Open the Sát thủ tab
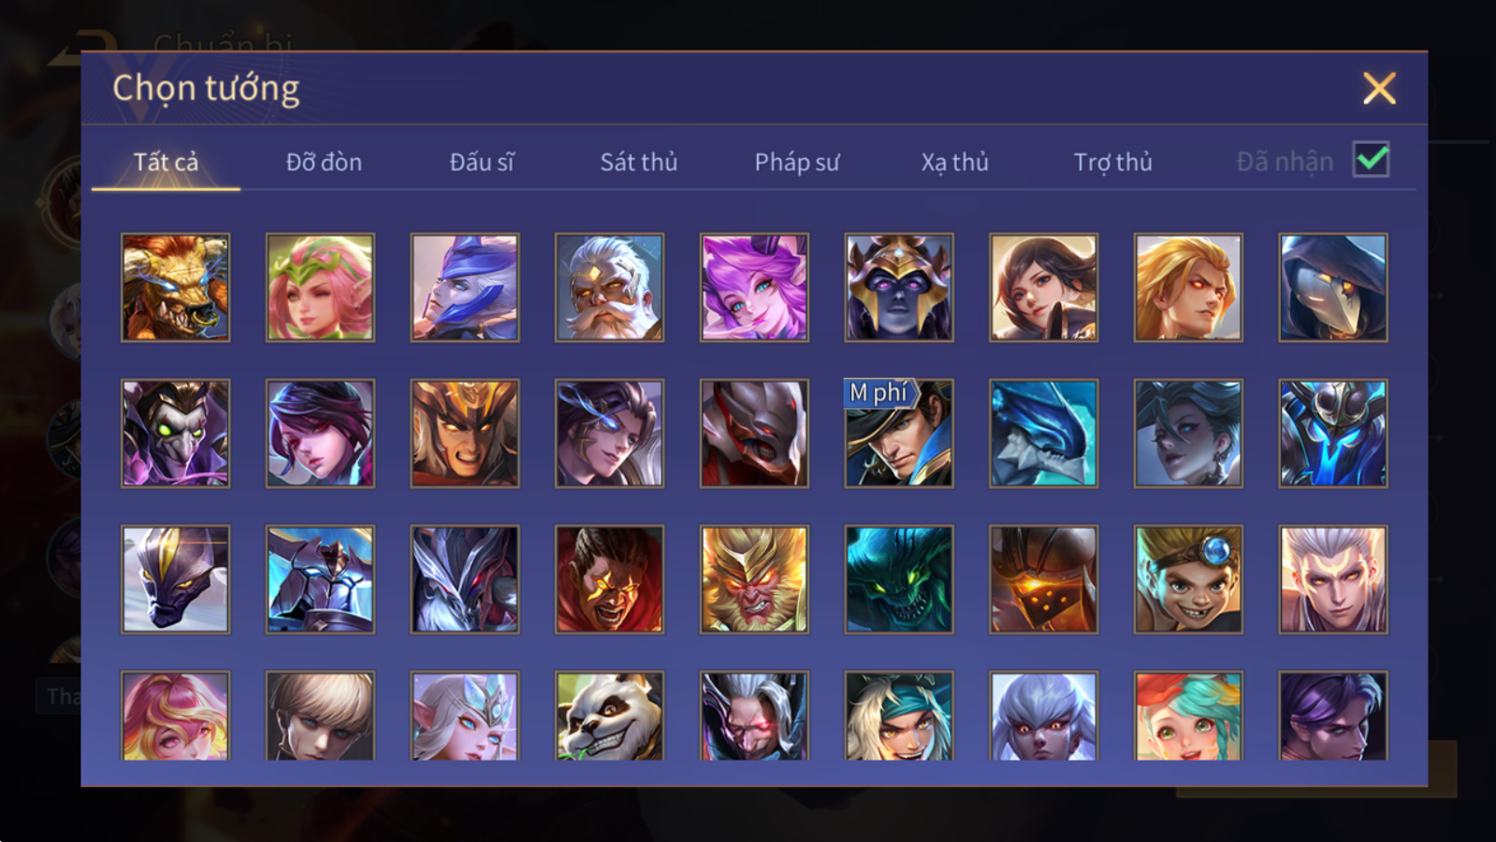This screenshot has height=842, width=1496. [638, 162]
